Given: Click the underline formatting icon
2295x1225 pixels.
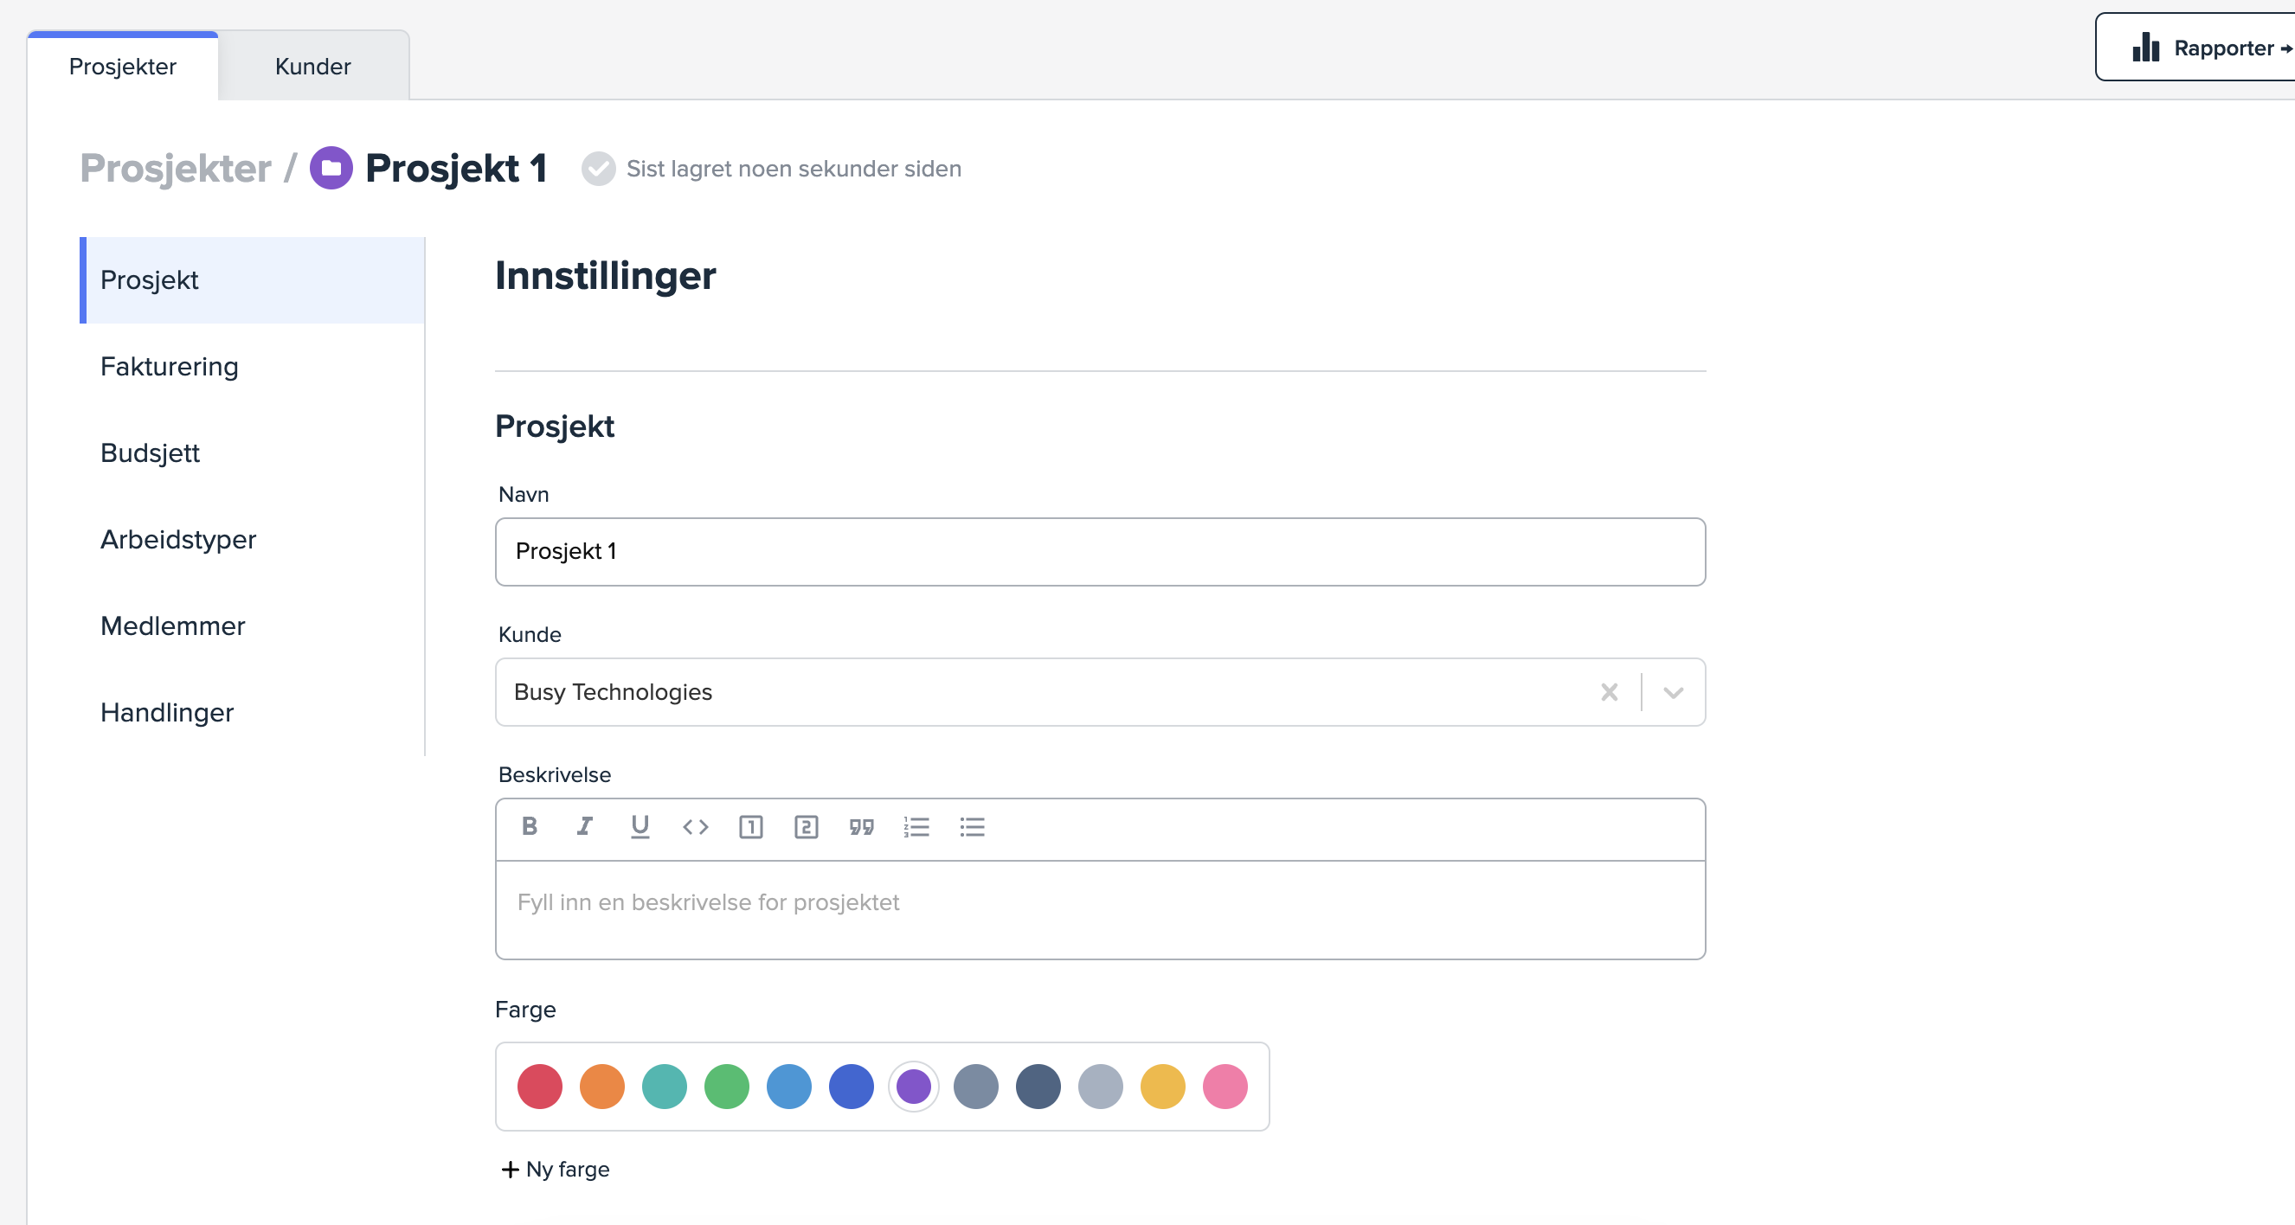Looking at the screenshot, I should point(640,827).
